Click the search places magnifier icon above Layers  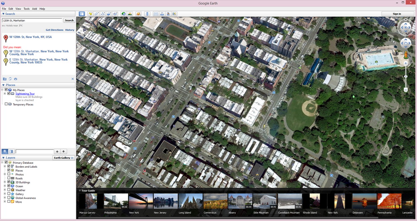(x=5, y=151)
